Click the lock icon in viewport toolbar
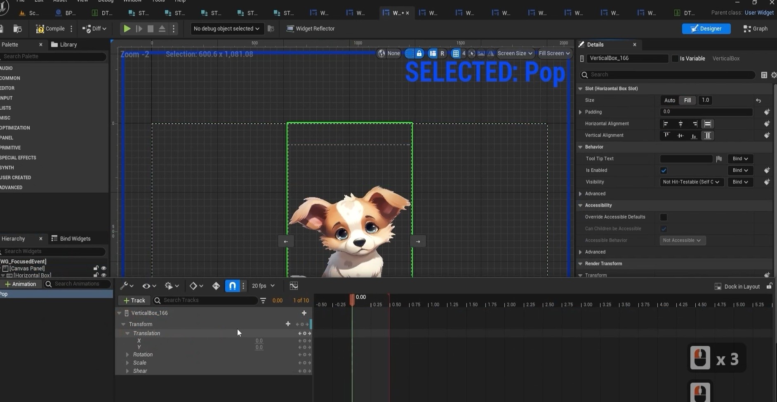This screenshot has height=402, width=777. [419, 53]
